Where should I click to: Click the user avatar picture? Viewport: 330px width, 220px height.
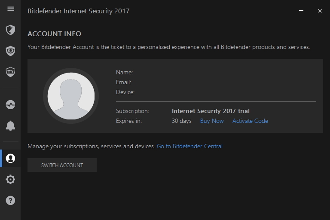pos(71,96)
